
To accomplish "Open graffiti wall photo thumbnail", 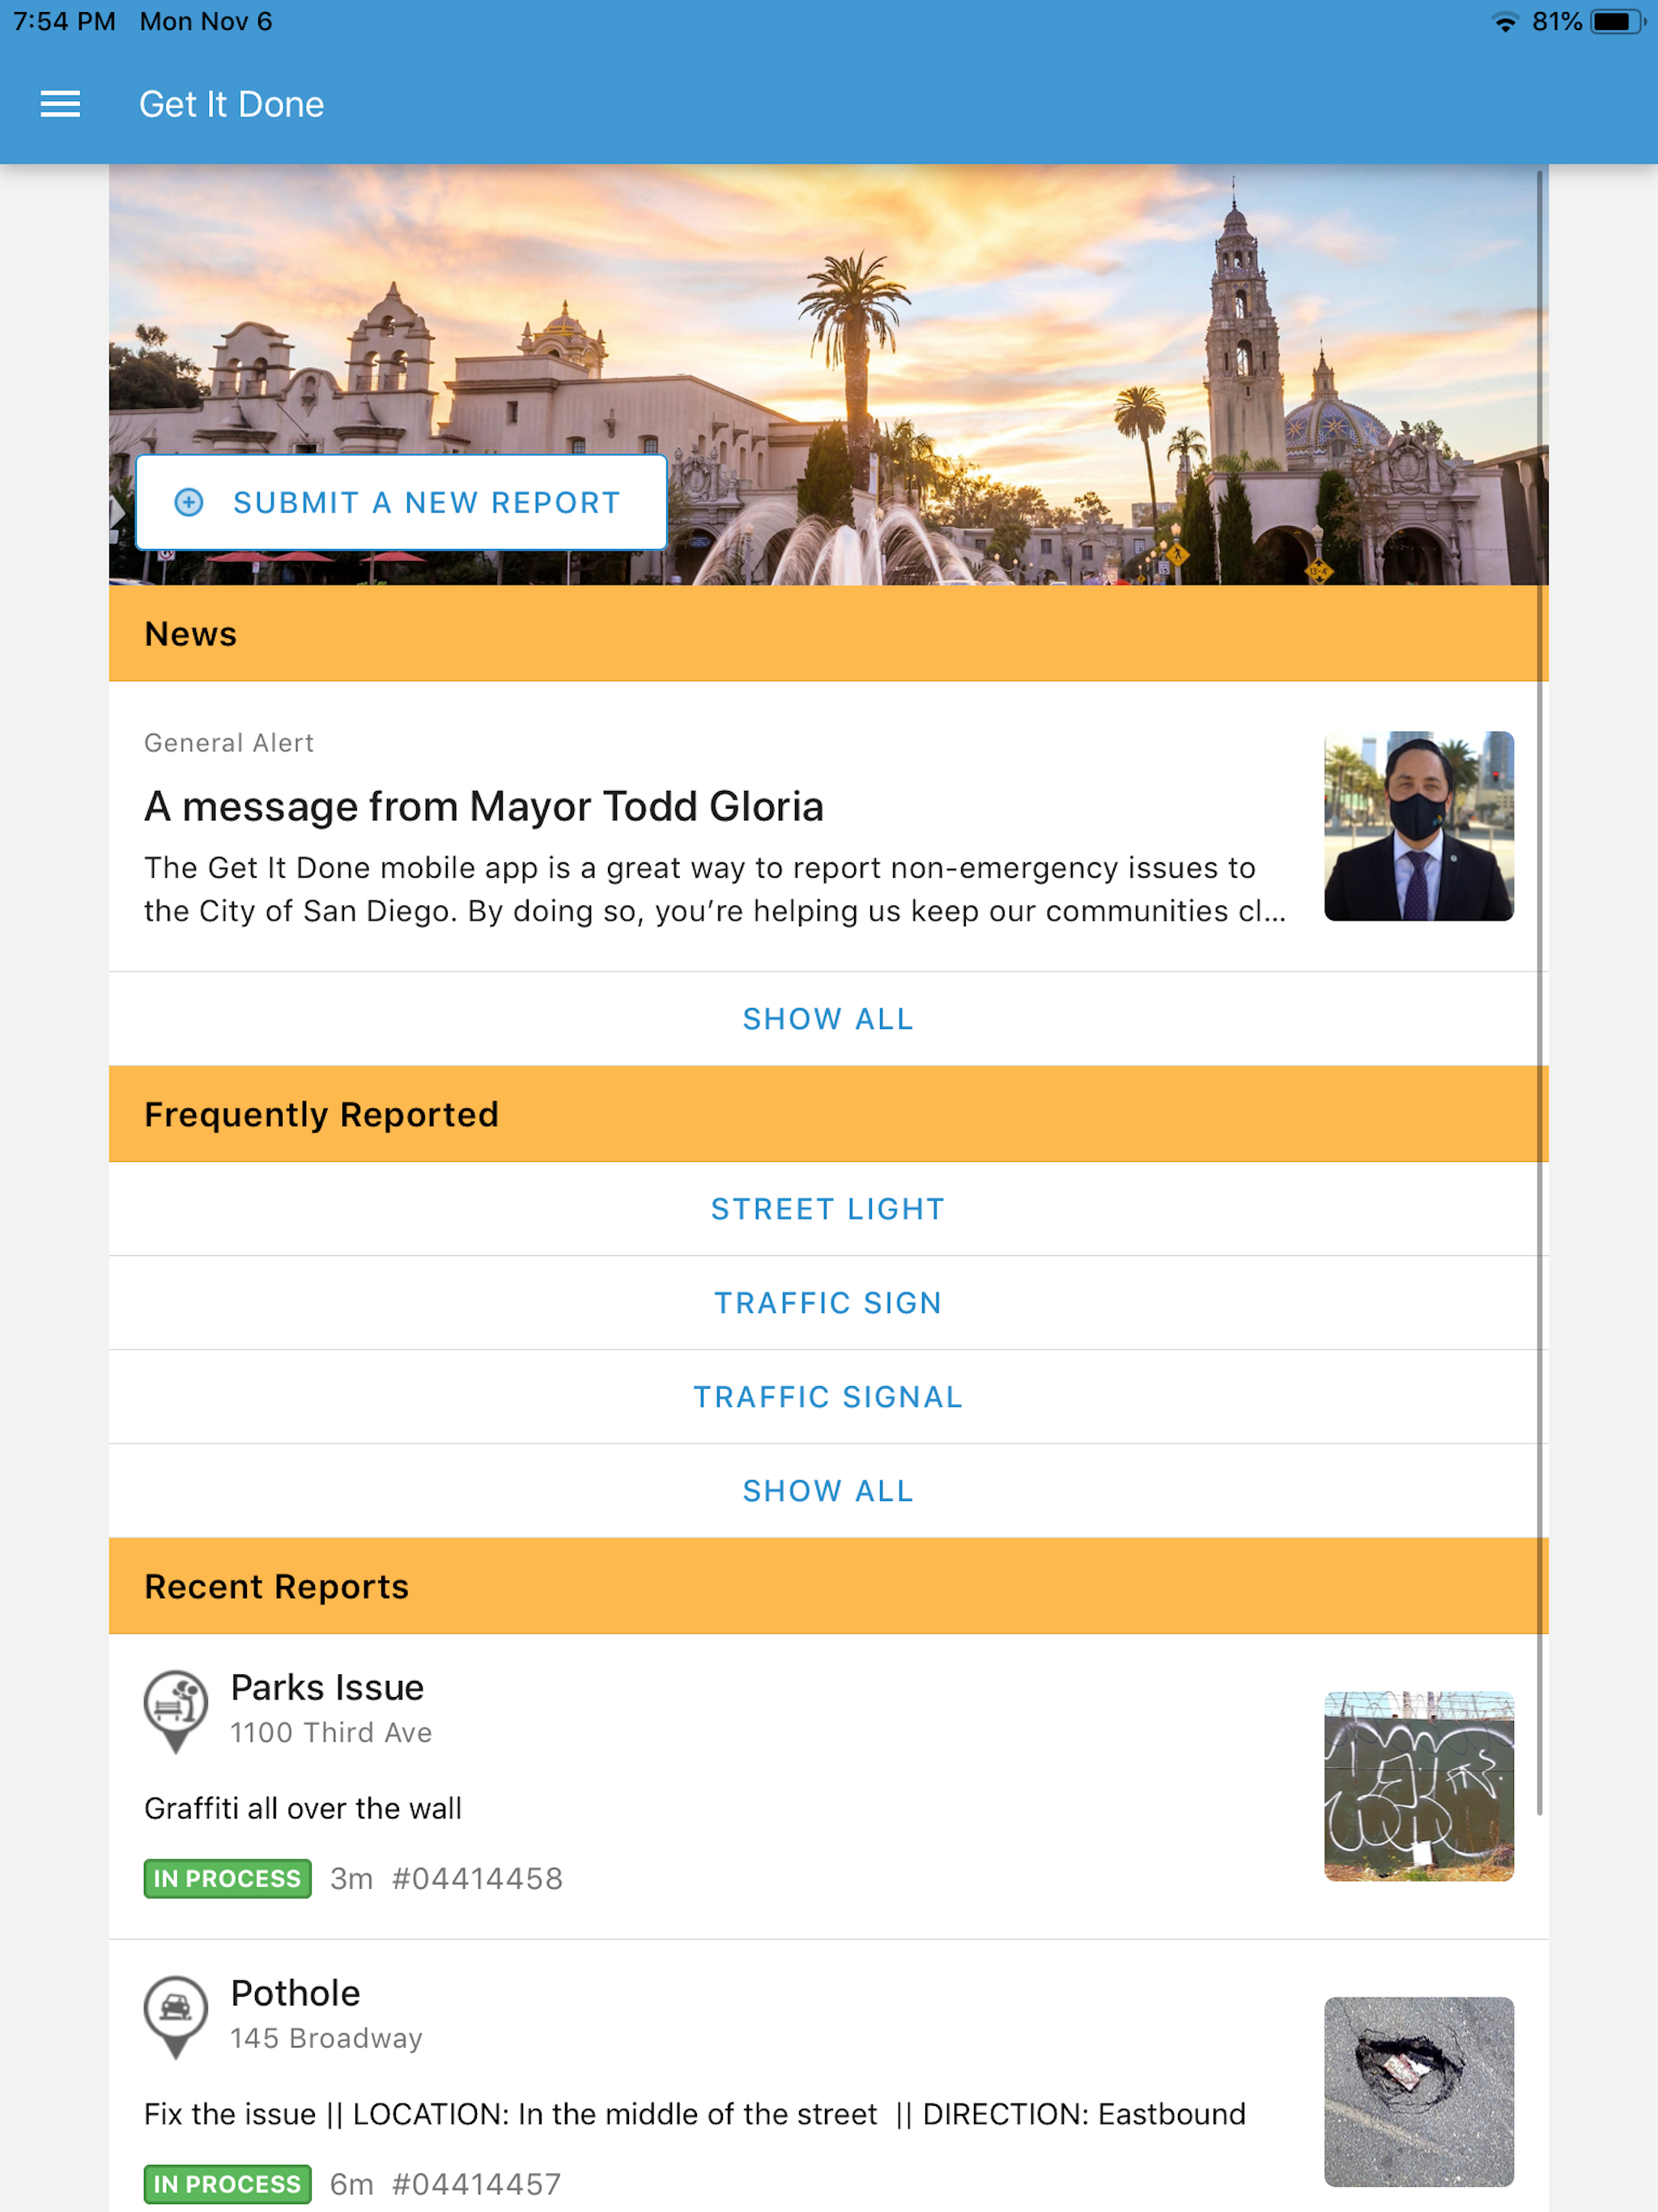I will coord(1418,1786).
